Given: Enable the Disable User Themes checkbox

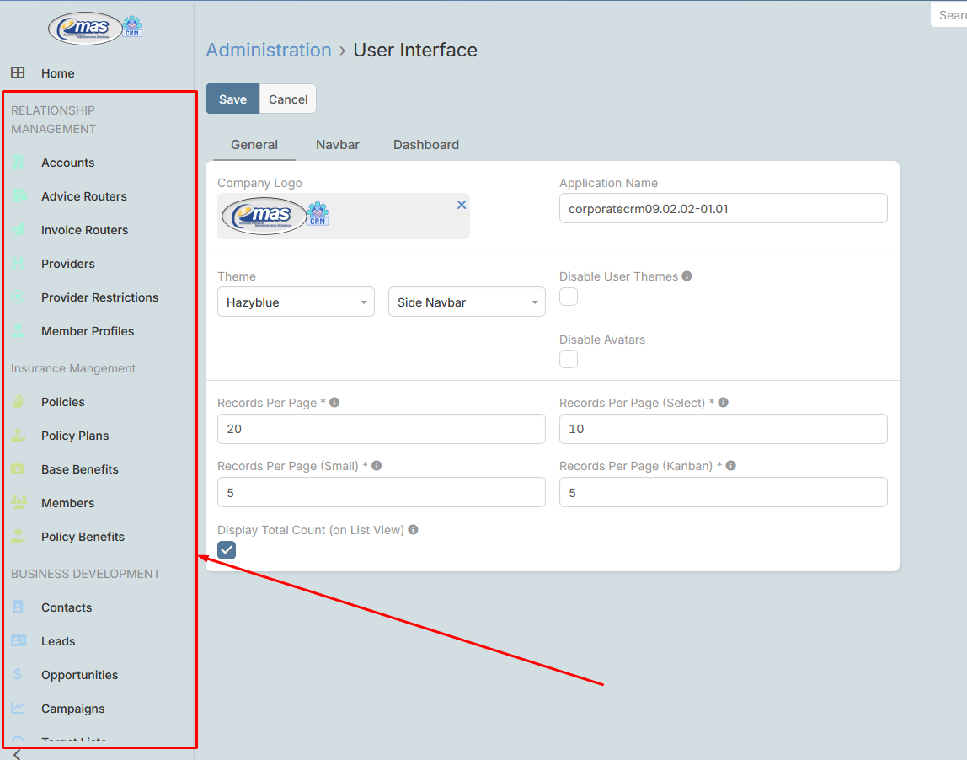Looking at the screenshot, I should tap(569, 297).
